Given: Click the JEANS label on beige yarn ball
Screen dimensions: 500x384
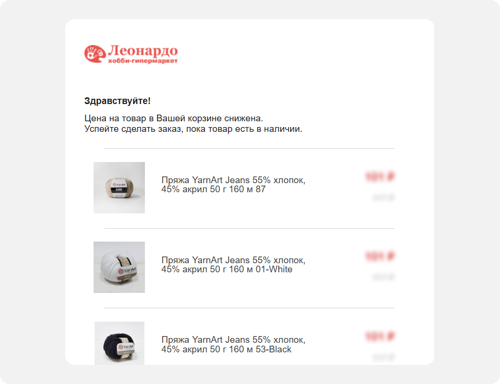Looking at the screenshot, I should [x=119, y=189].
